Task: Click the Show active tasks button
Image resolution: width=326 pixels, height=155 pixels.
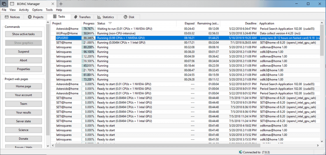Action: coord(24,34)
